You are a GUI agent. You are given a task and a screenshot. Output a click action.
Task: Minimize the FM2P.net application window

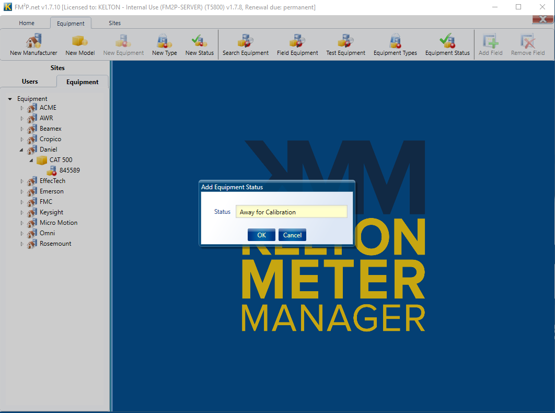click(x=495, y=7)
